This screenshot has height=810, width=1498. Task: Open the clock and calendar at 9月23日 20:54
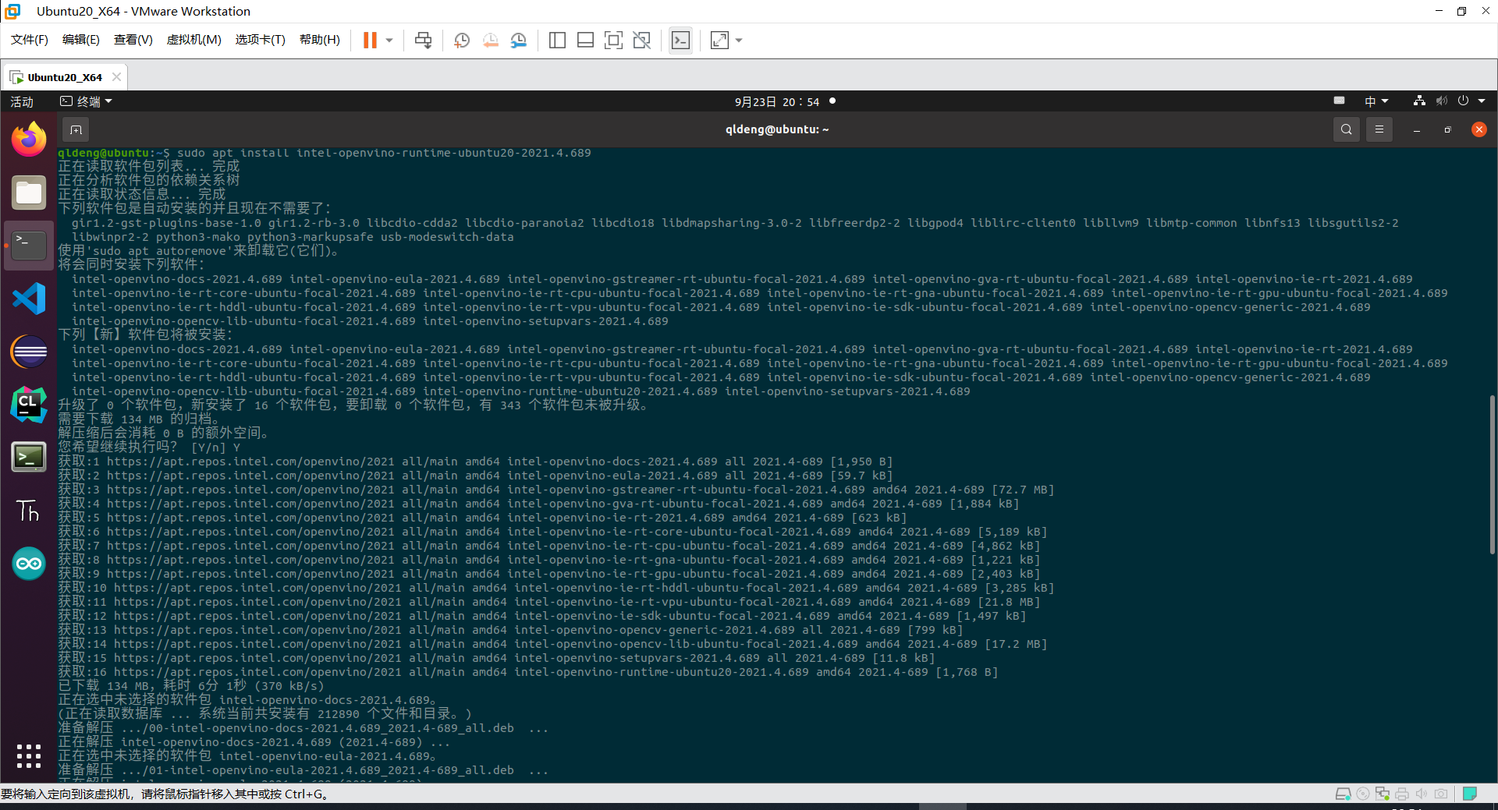(x=777, y=101)
